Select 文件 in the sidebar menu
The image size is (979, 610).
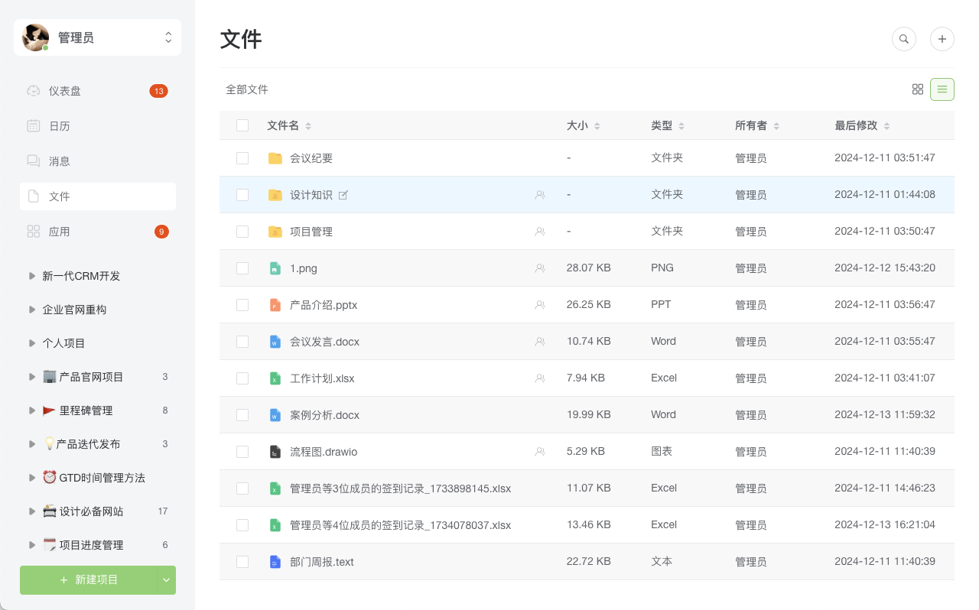[x=98, y=196]
